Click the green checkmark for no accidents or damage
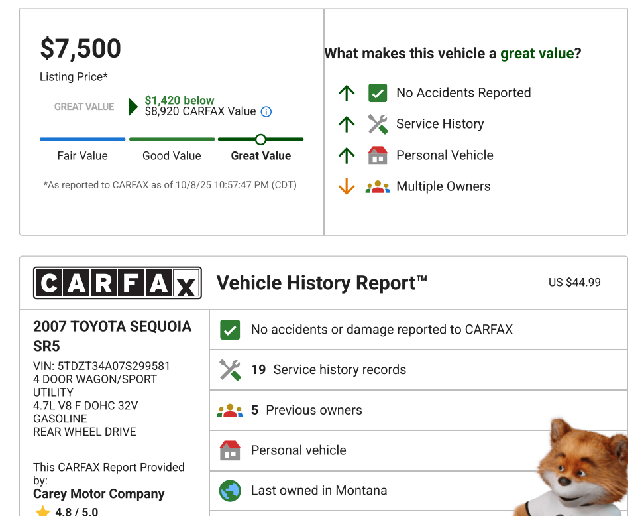The image size is (644, 516). (x=230, y=330)
